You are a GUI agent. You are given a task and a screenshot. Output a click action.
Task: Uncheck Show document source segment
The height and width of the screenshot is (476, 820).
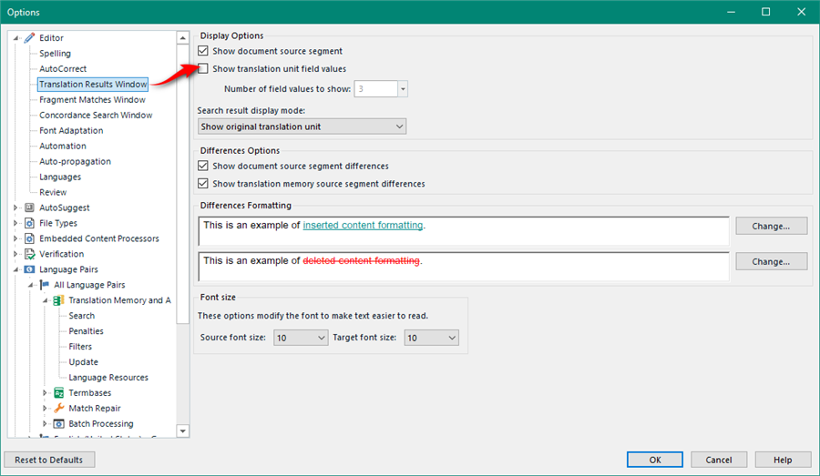(x=203, y=51)
